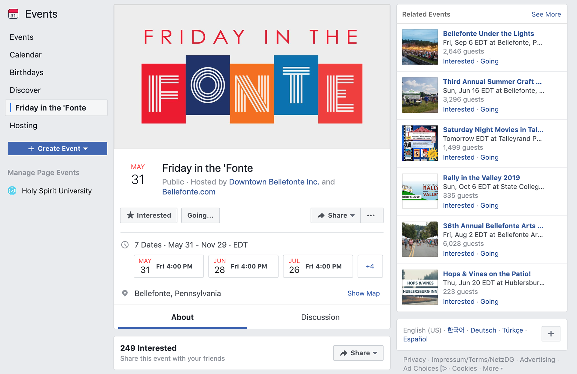
Task: Open the Downtown Bellefonte Inc. host link
Action: tap(274, 182)
